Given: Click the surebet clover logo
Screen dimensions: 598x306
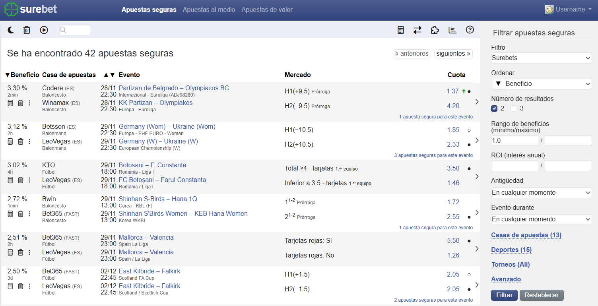Looking at the screenshot, I should coord(11,10).
